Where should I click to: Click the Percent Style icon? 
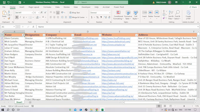(x=97, y=17)
